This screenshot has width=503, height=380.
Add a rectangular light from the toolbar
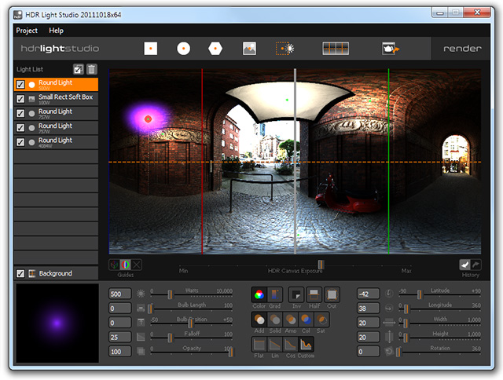pos(150,49)
